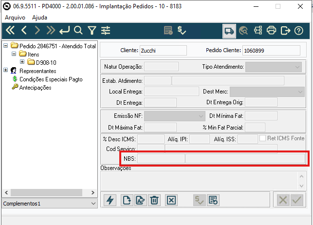Click the Pedido Cliente field 1060899
The width and height of the screenshot is (313, 225).
[271, 50]
